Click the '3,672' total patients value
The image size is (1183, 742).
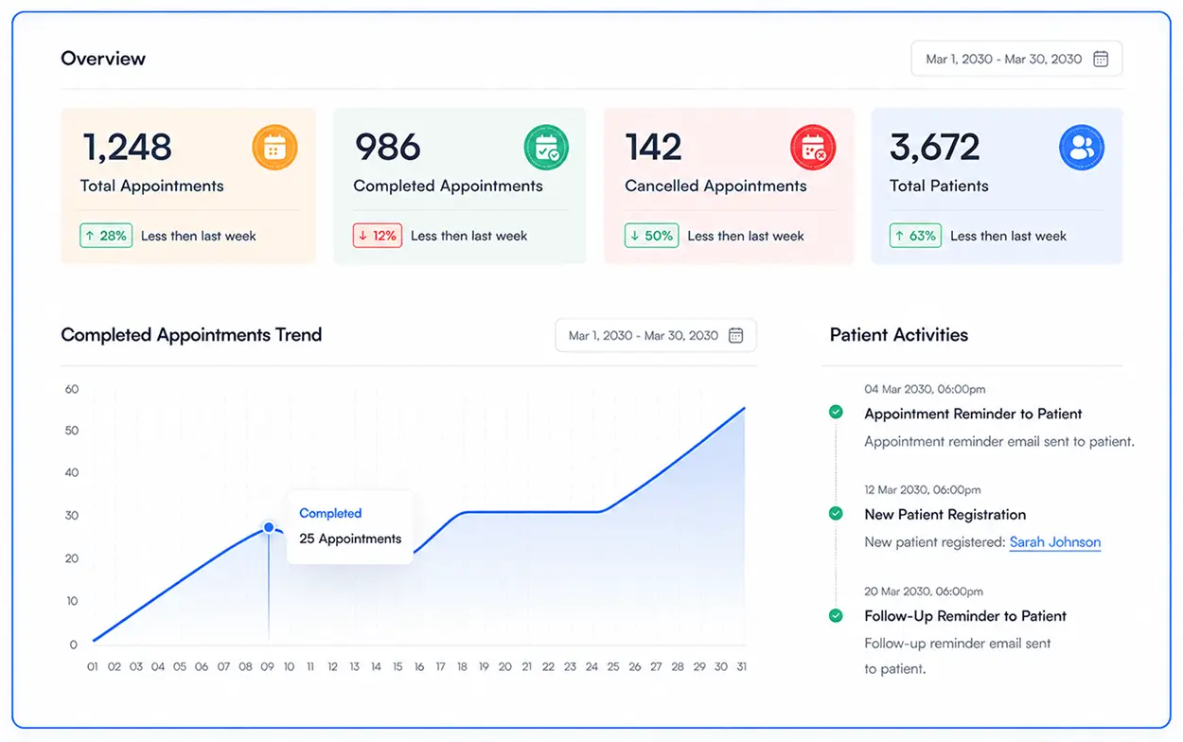click(x=935, y=147)
